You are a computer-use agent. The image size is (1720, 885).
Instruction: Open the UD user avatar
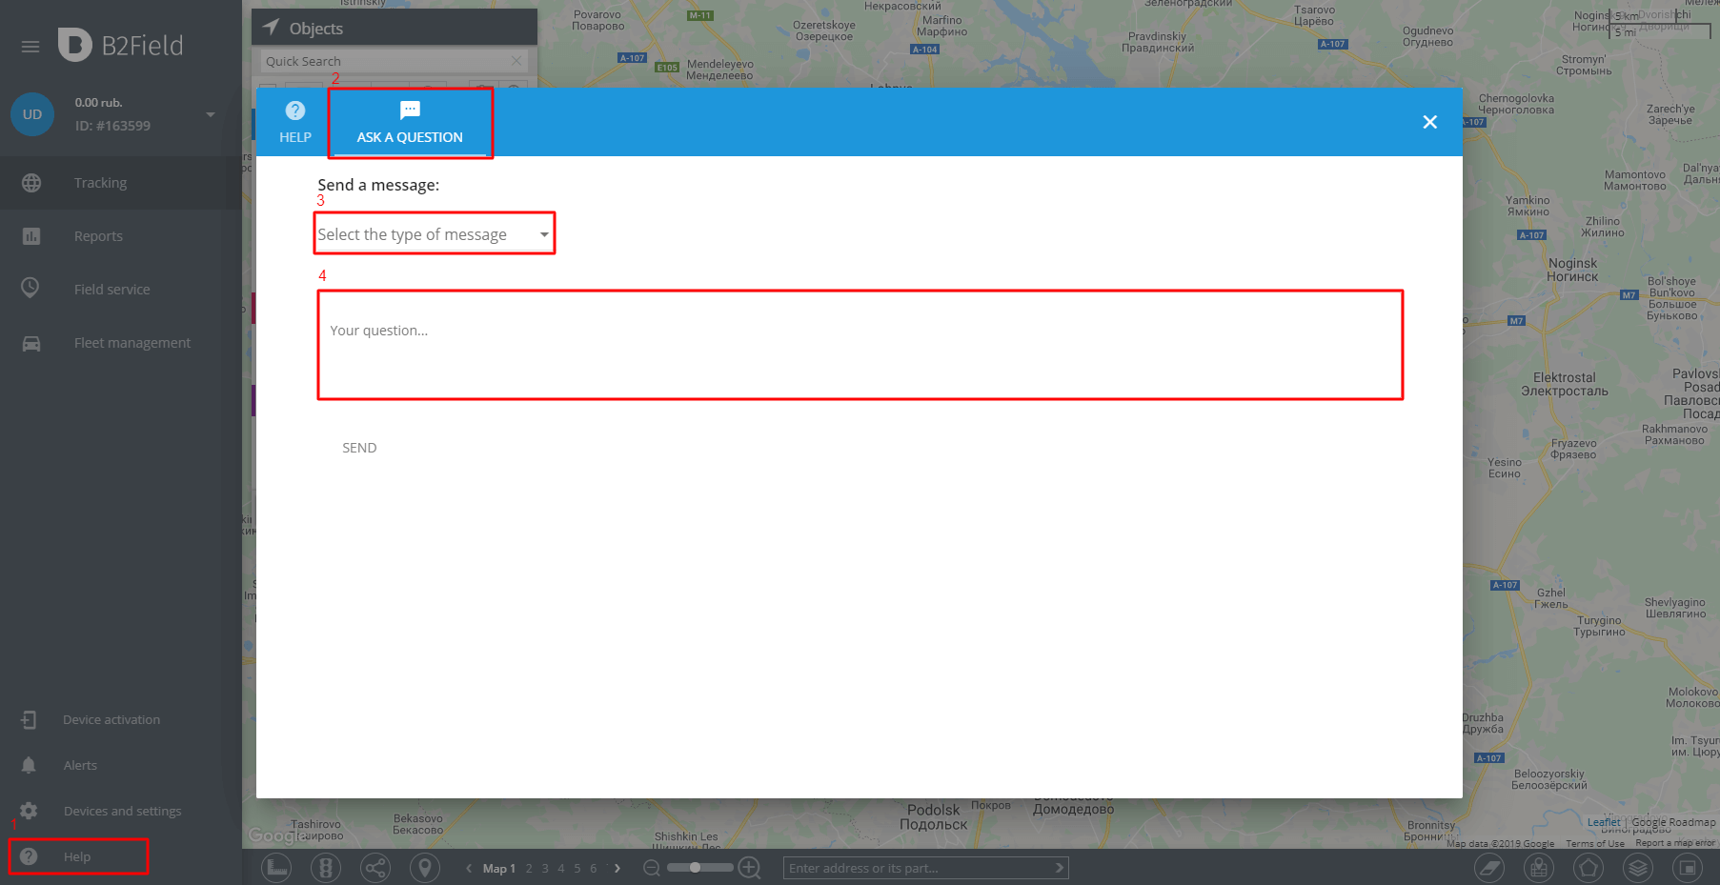[32, 114]
